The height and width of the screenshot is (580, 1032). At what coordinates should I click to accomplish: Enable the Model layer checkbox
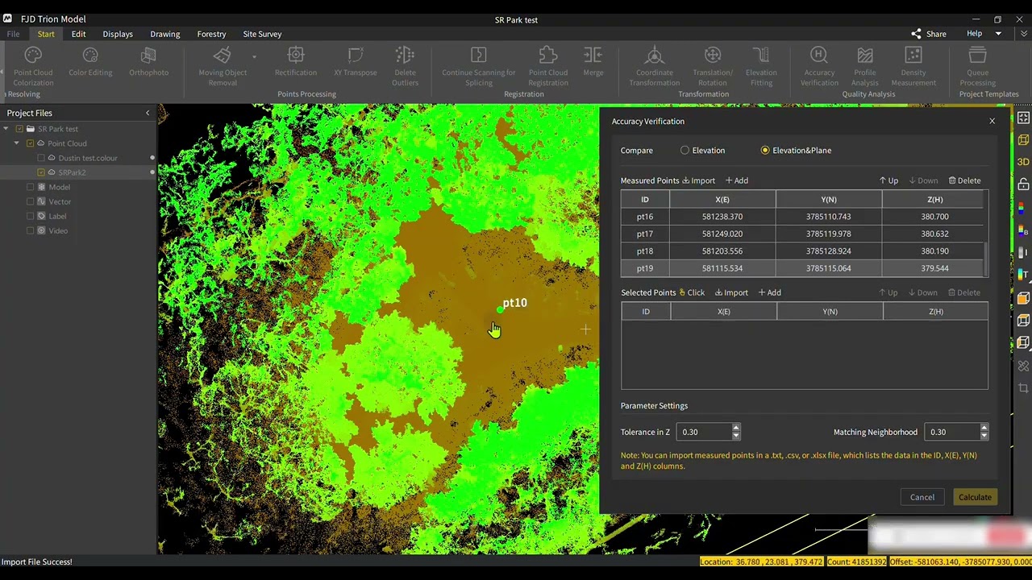[x=31, y=187]
